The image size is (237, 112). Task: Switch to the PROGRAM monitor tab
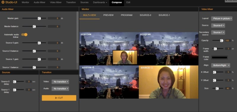coord(126,15)
